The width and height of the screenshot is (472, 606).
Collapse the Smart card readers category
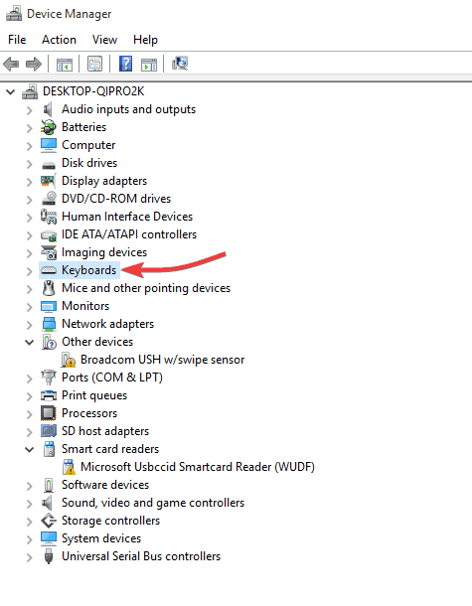click(x=30, y=449)
